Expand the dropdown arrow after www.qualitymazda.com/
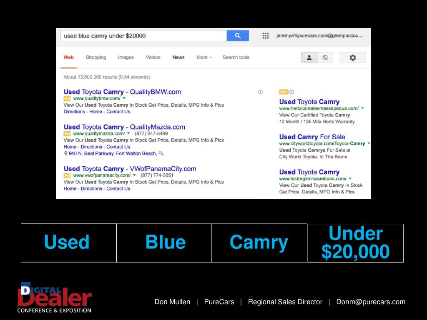 (x=128, y=133)
